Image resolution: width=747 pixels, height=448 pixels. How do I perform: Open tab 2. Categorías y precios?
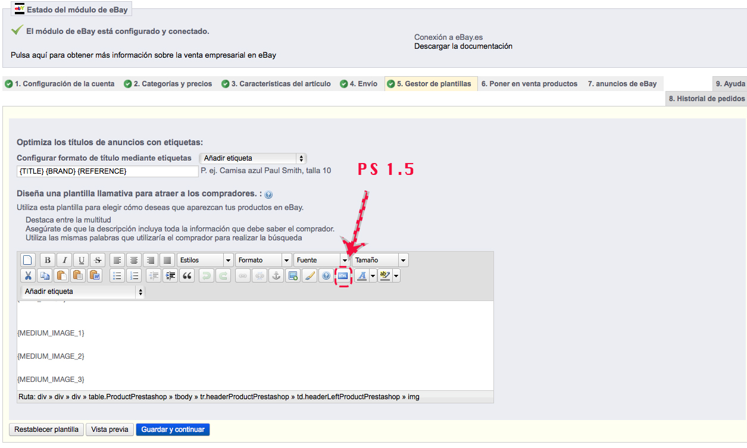pos(168,84)
